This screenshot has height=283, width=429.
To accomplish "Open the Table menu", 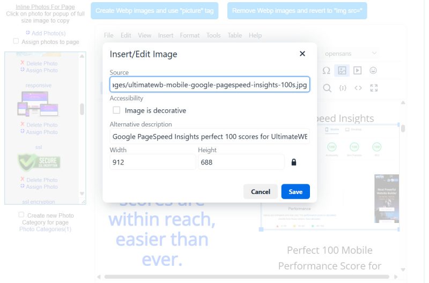I will coord(235,35).
